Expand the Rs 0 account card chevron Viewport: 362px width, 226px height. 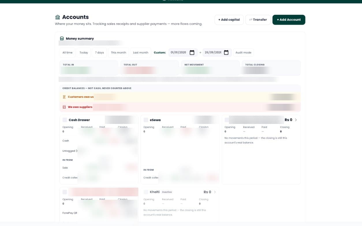[x=296, y=120]
